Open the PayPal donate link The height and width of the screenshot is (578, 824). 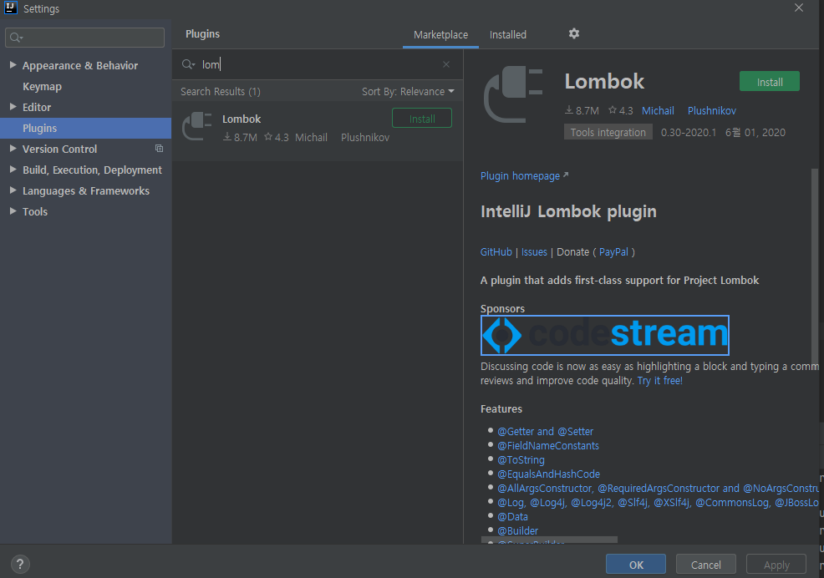point(613,252)
